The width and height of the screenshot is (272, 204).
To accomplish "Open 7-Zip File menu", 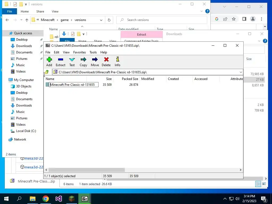I will coord(48,52).
